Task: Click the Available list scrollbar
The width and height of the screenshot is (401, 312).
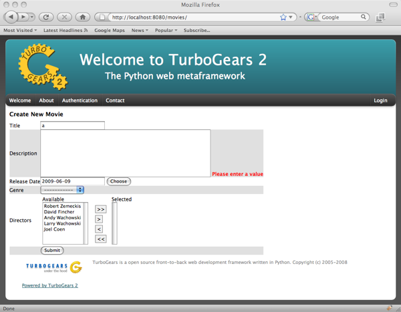Action: tap(86, 223)
